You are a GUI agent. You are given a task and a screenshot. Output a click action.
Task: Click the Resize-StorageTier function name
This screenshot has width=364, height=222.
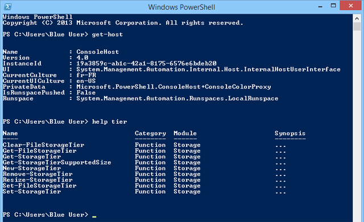[38, 180]
